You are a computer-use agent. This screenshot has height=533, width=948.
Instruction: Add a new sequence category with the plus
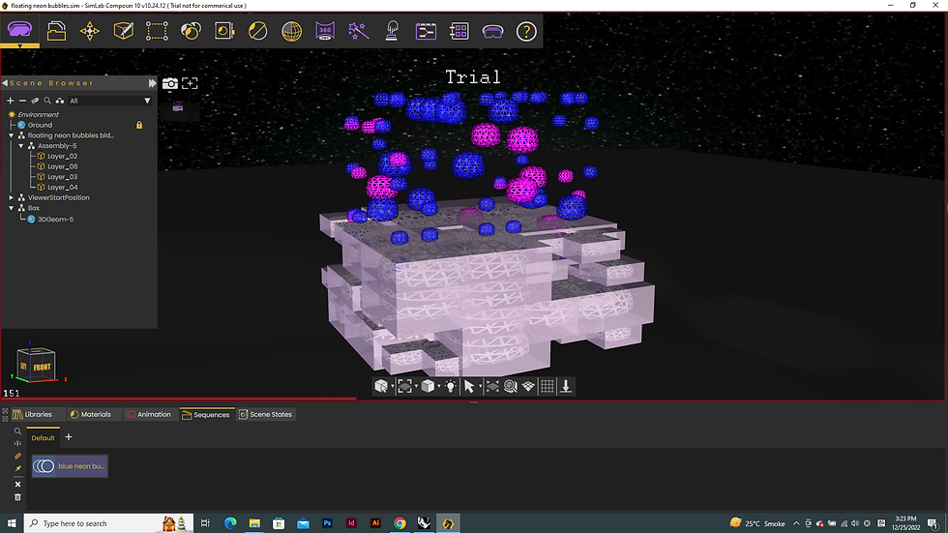pos(69,437)
